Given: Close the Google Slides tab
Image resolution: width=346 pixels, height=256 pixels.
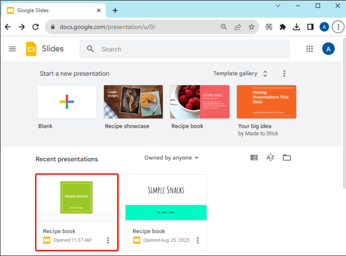Looking at the screenshot, I should coord(99,11).
